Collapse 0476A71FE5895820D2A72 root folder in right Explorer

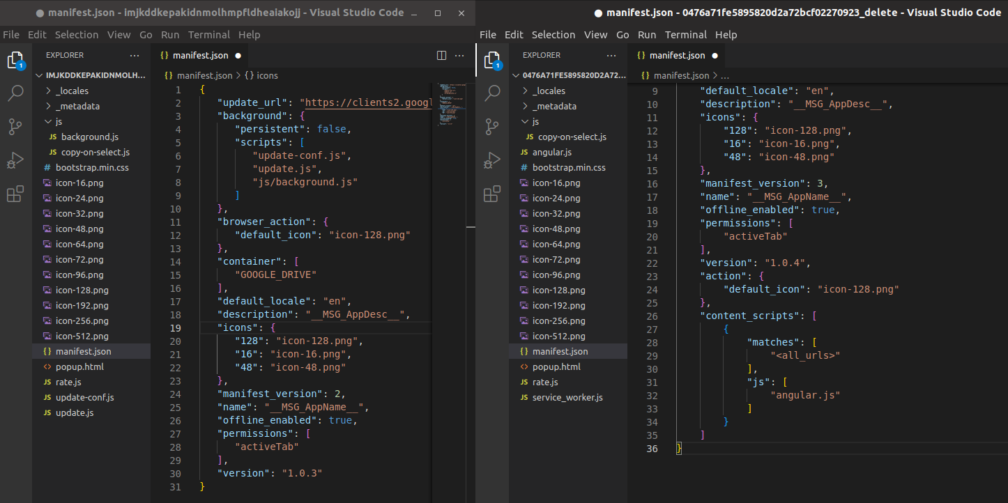[568, 75]
